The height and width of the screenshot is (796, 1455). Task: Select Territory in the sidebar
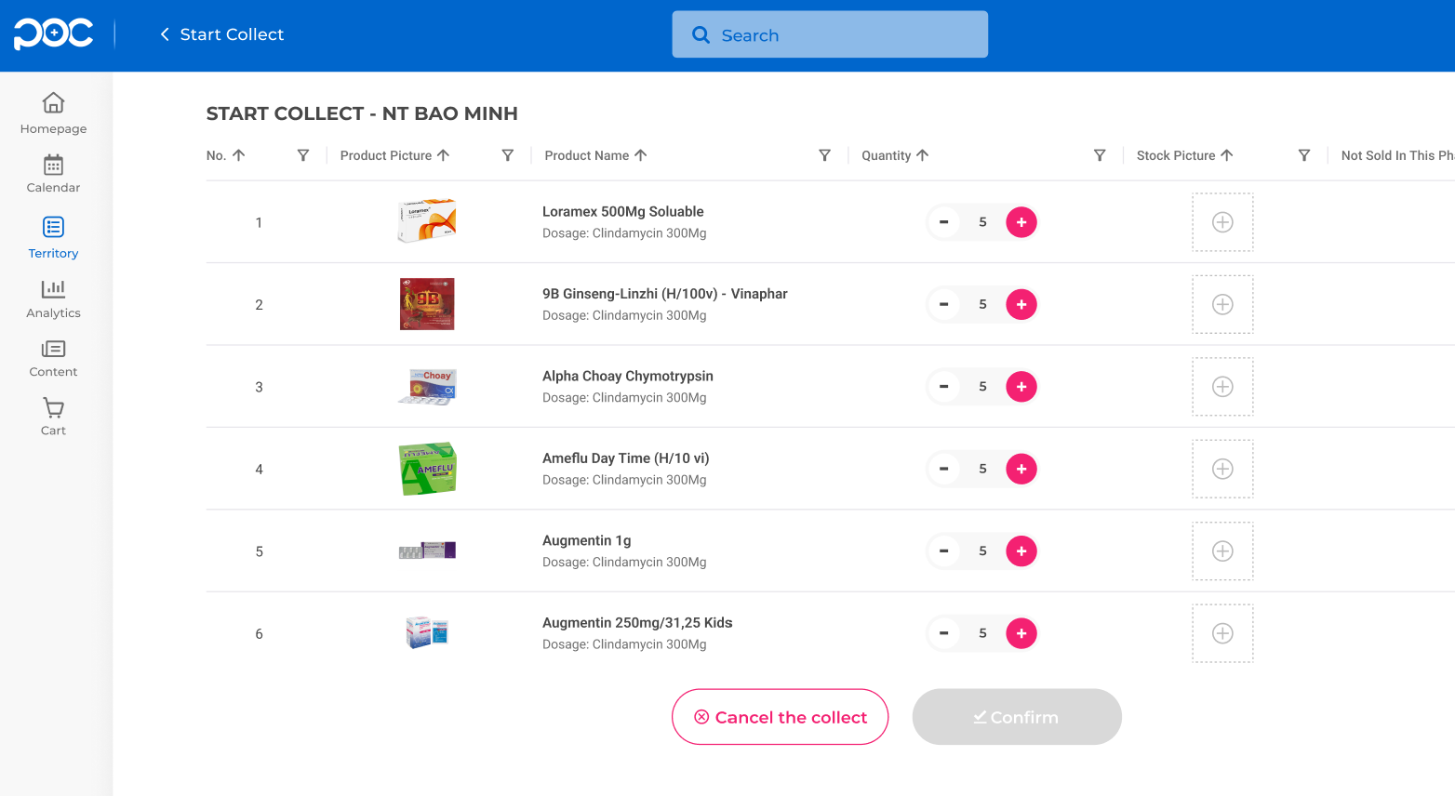(53, 238)
